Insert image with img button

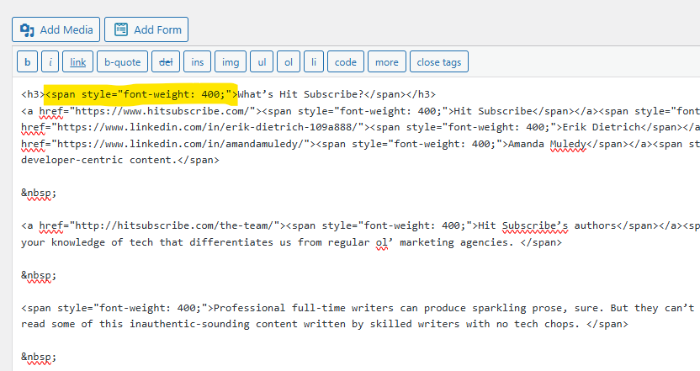[x=231, y=61]
